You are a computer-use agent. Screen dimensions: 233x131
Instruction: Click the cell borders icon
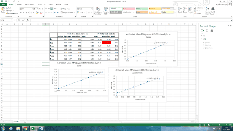[31, 13]
